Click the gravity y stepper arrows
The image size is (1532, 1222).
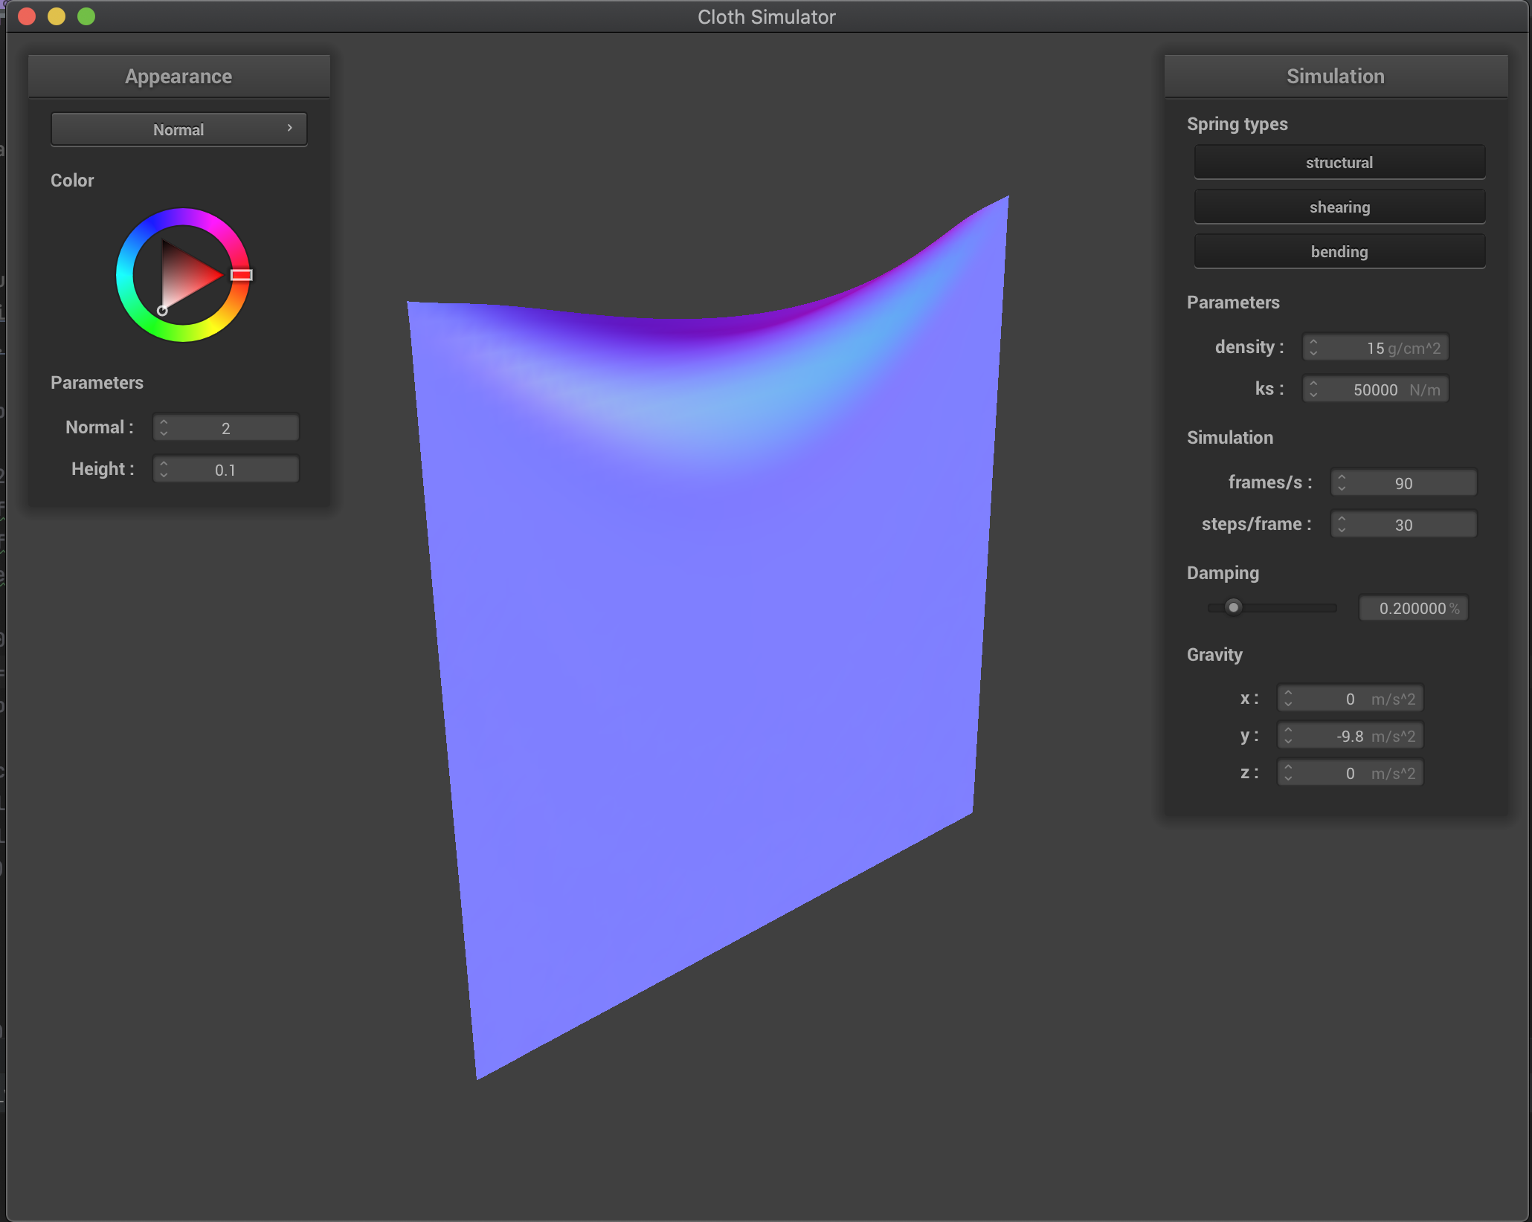pyautogui.click(x=1288, y=735)
